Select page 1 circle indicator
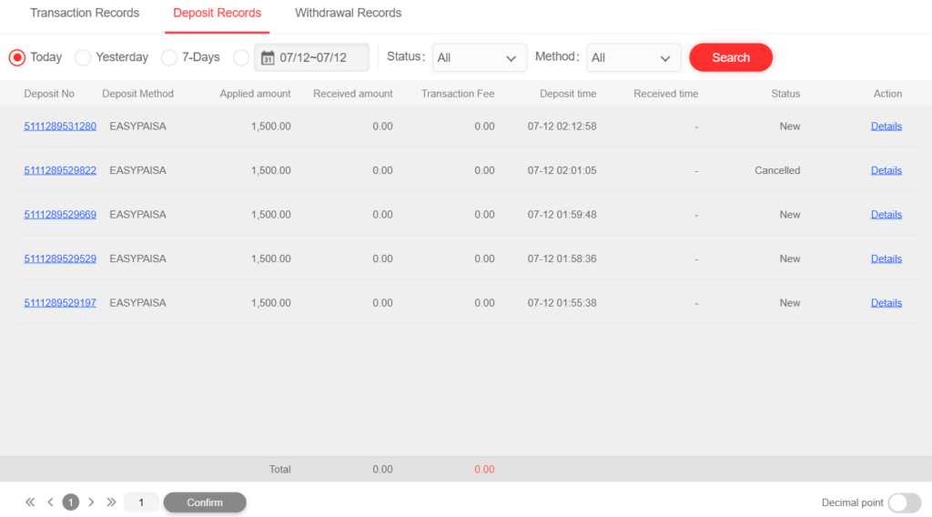932x517 pixels. (x=71, y=502)
